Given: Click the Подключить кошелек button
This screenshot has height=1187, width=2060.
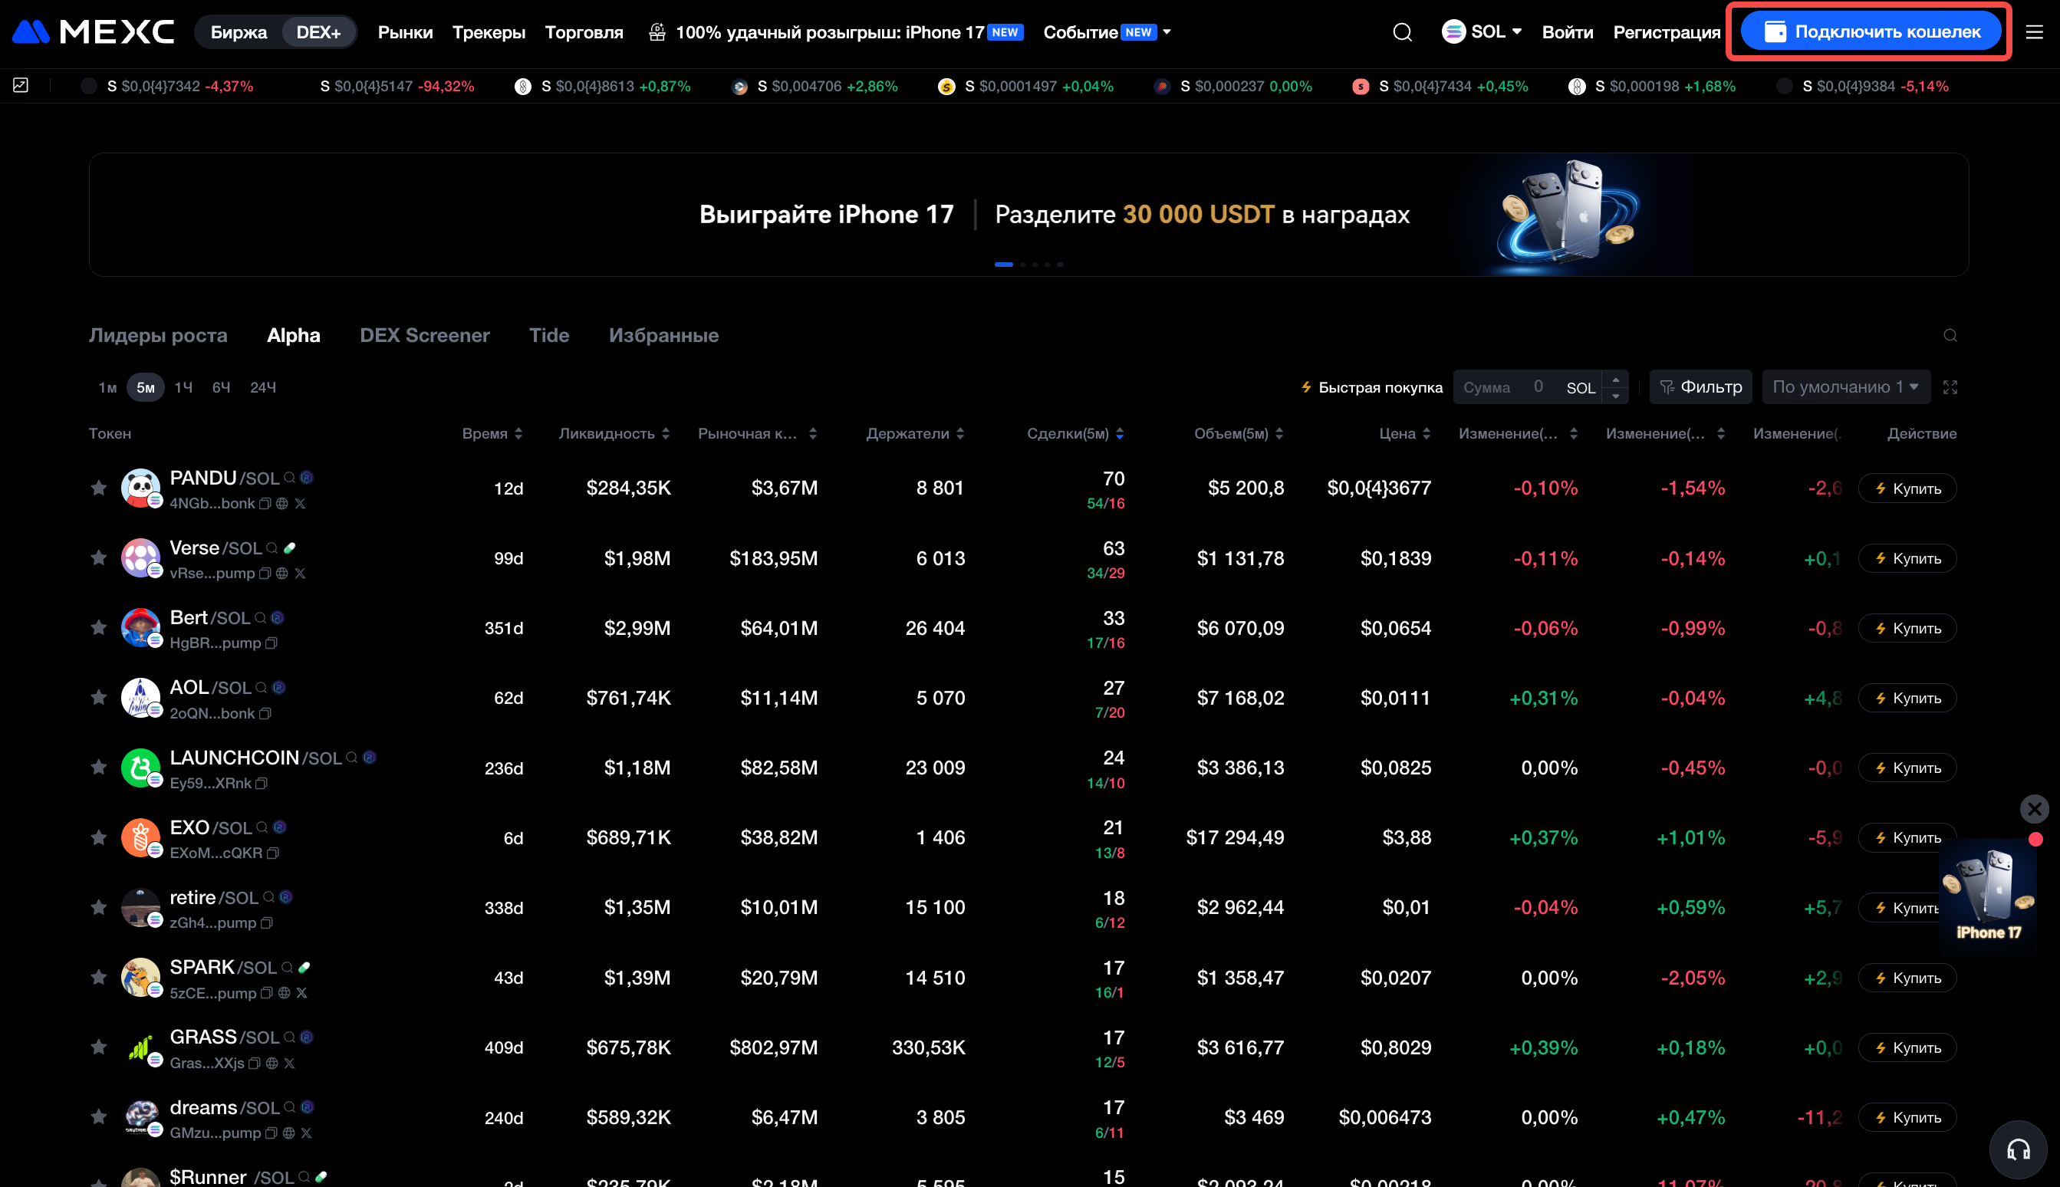Looking at the screenshot, I should pyautogui.click(x=1871, y=33).
